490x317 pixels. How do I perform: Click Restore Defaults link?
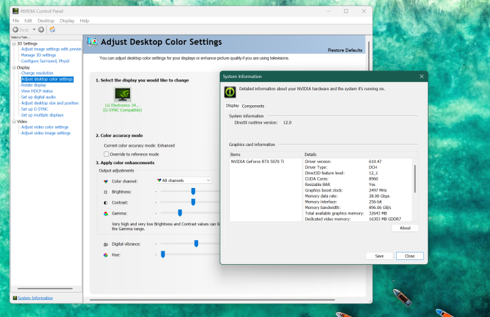pyautogui.click(x=345, y=50)
